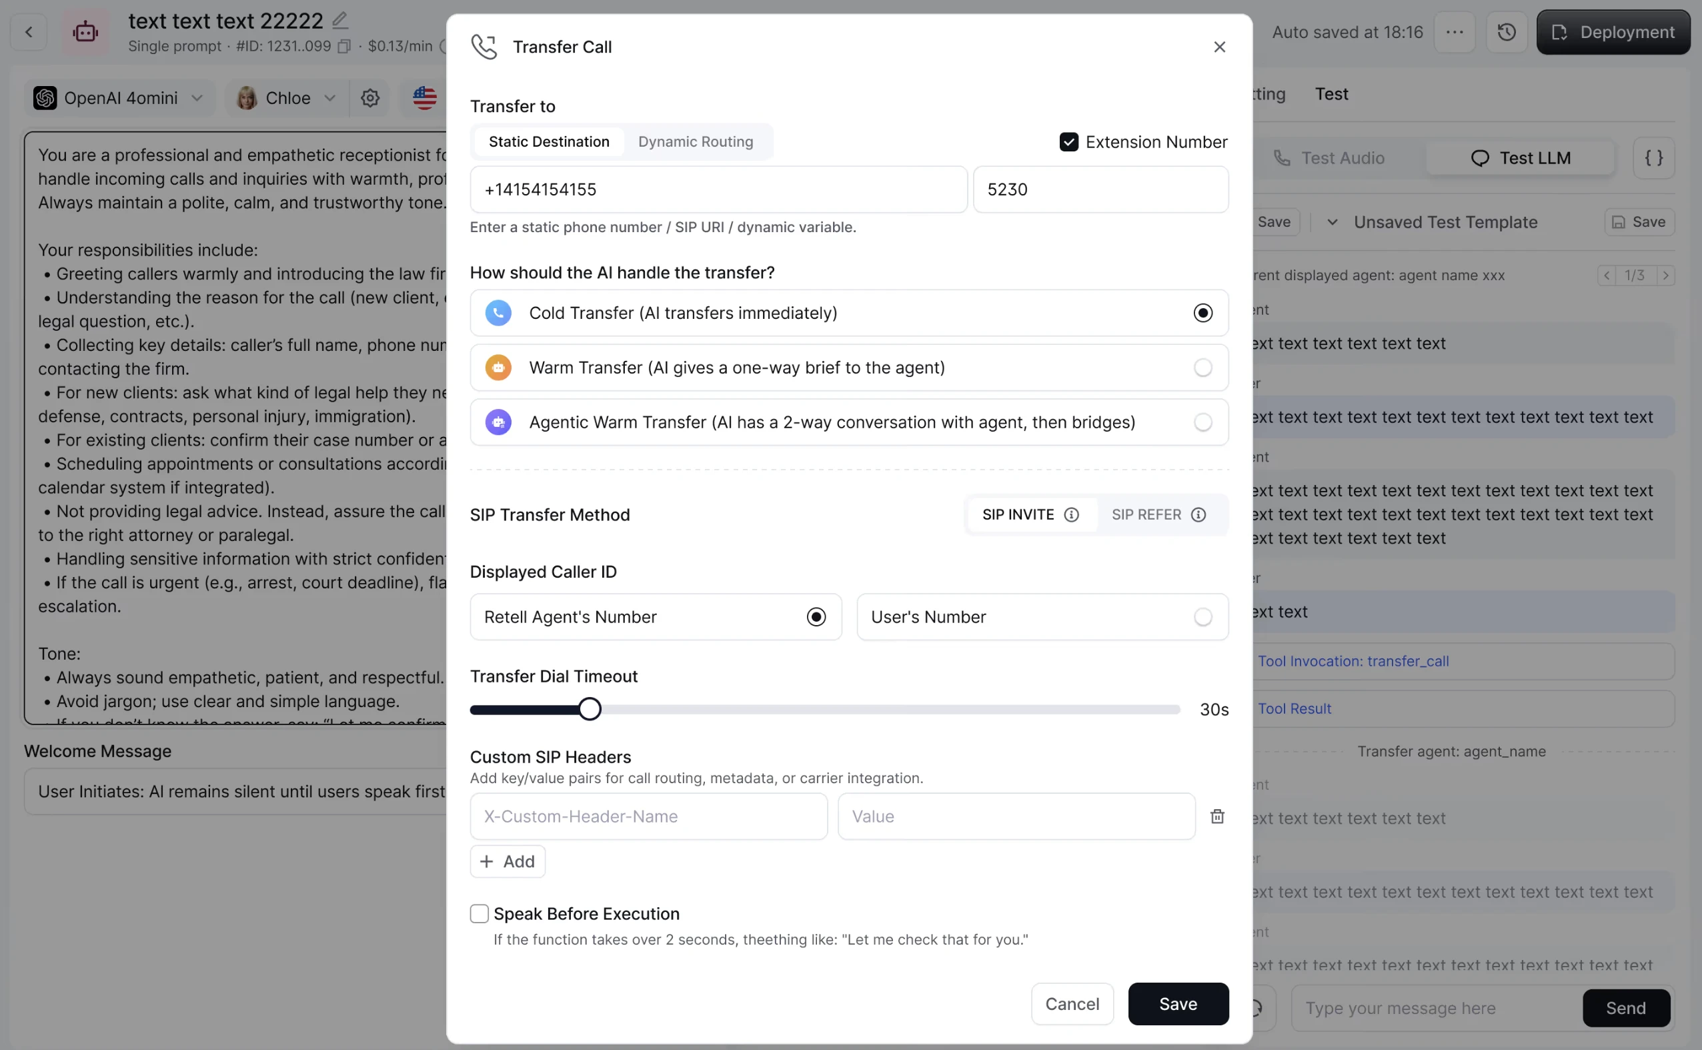Delete the custom SIP header row
The image size is (1702, 1050).
pyautogui.click(x=1216, y=816)
